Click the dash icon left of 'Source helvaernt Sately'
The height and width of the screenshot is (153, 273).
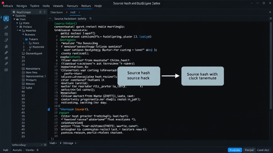pos(50,18)
